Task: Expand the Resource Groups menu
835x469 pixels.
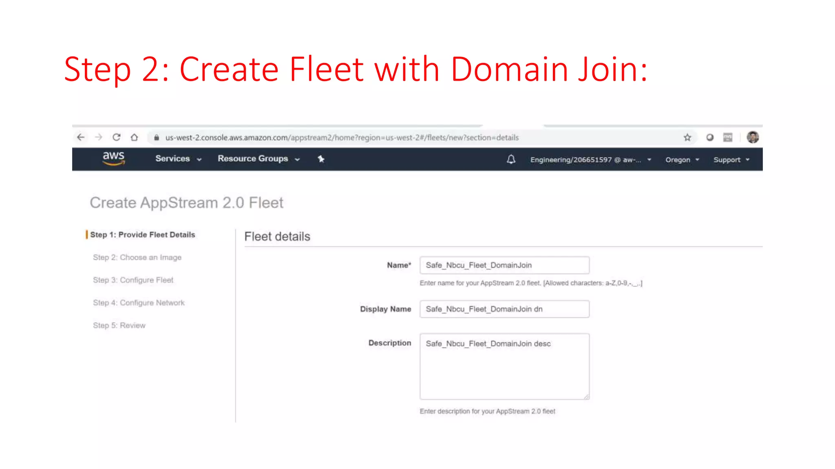Action: [x=259, y=159]
